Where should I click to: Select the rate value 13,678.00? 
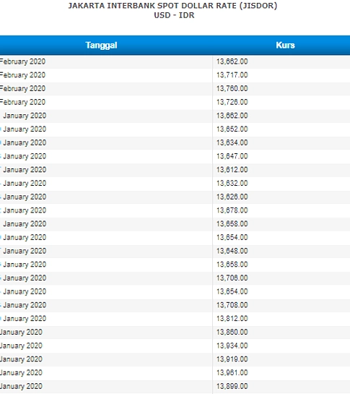[x=232, y=210]
